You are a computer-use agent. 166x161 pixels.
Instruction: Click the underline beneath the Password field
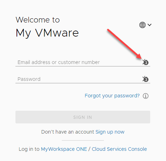tap(83, 83)
